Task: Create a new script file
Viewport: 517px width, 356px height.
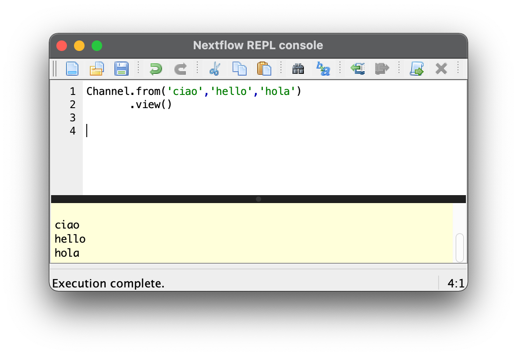Action: (x=72, y=69)
